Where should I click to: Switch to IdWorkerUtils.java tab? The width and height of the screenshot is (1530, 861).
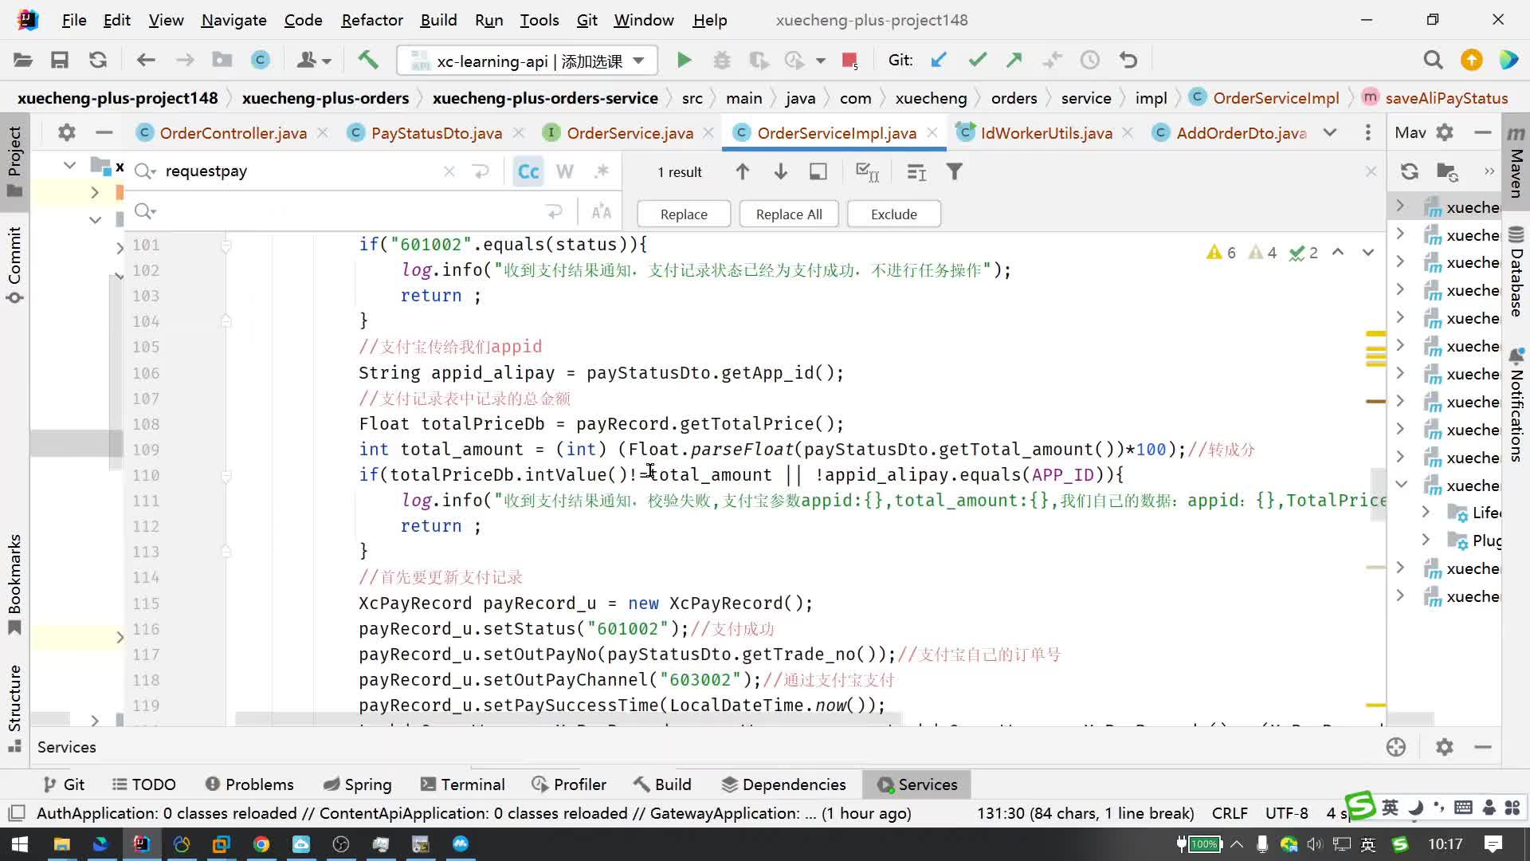point(1046,133)
